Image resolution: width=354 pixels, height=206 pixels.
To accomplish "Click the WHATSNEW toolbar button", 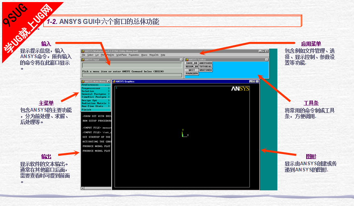I will pos(206,70).
